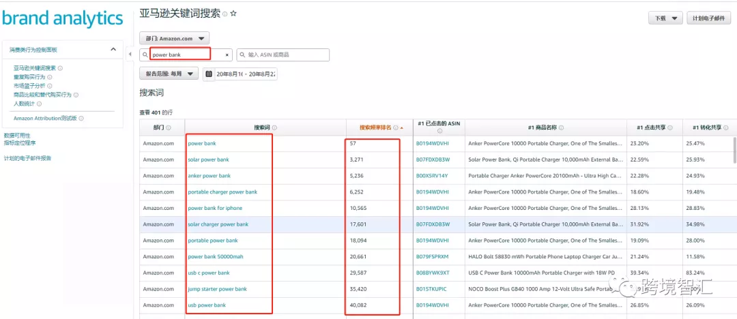
Task: Click the HALO Bolt 58830 mWh product name
Action: 546,256
